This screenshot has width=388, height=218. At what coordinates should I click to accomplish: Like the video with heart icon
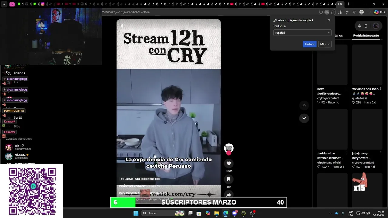tap(229, 163)
